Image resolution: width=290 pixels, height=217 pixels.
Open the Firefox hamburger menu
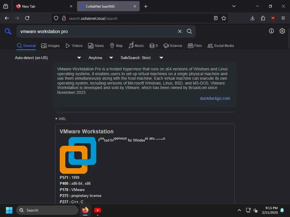point(283,18)
